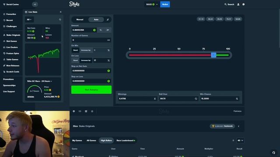Open the All Games tab
The width and height of the screenshot is (280, 157).
pyautogui.click(x=91, y=140)
